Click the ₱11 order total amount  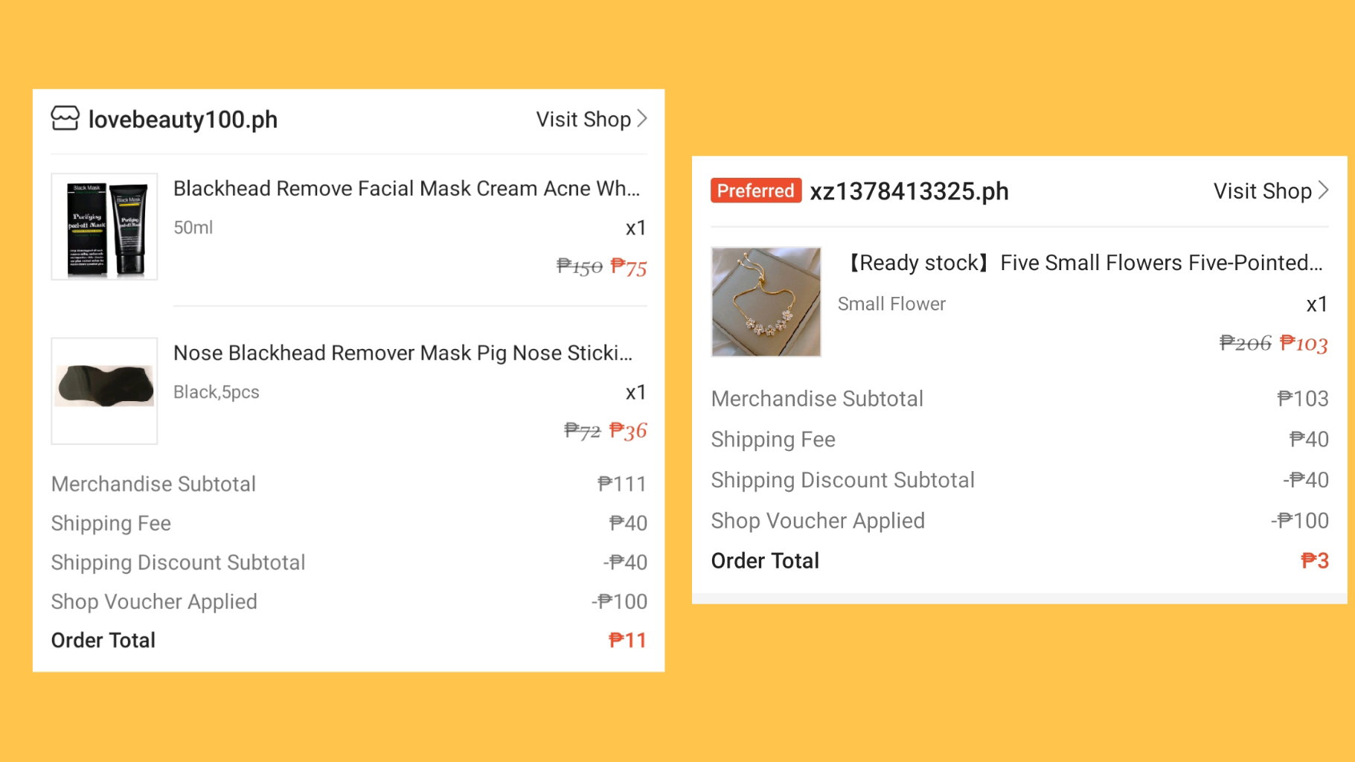pos(627,640)
